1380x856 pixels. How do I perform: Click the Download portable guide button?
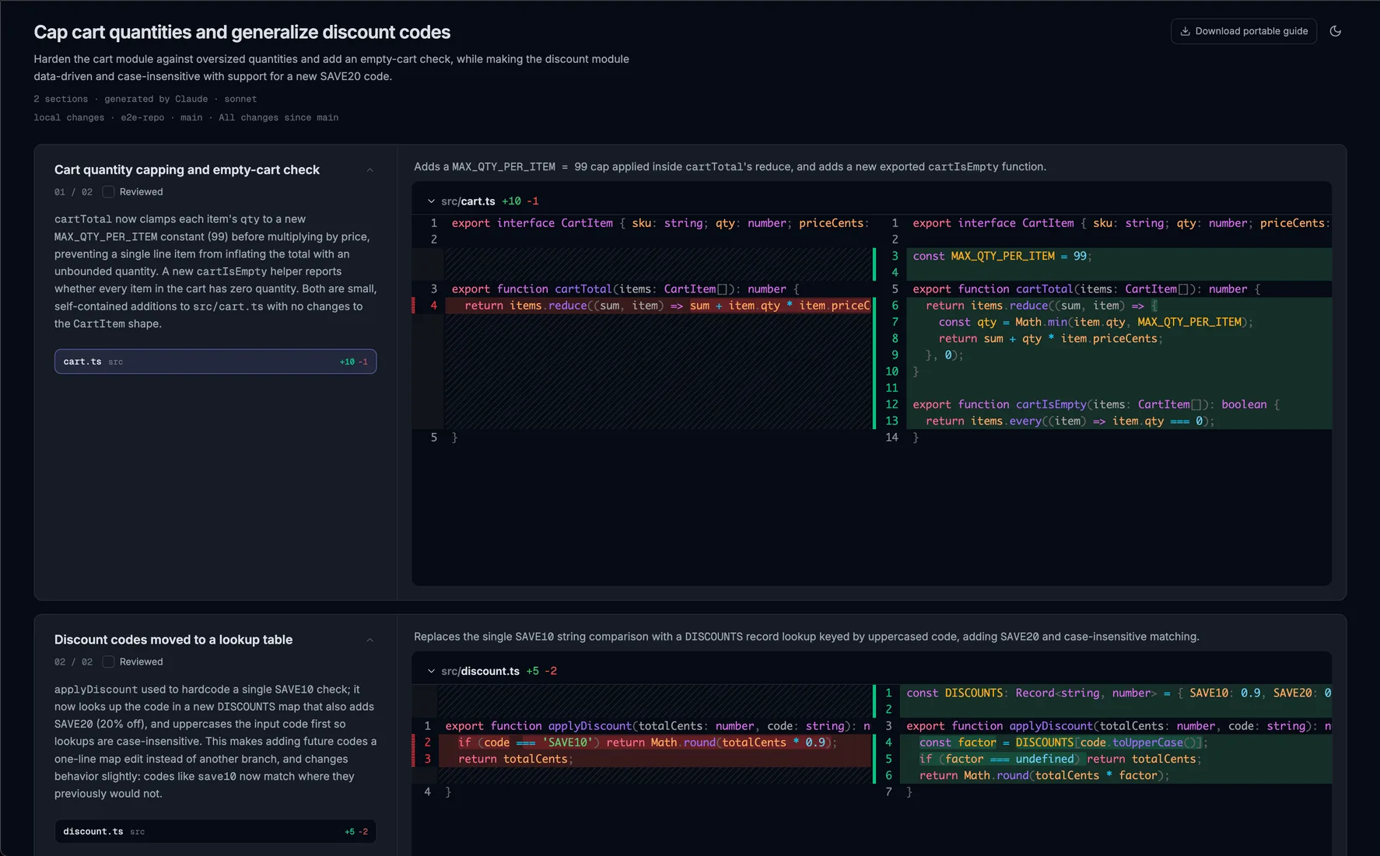point(1243,31)
